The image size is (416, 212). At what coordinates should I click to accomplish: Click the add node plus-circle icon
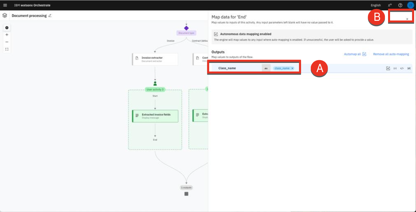(x=7, y=28)
